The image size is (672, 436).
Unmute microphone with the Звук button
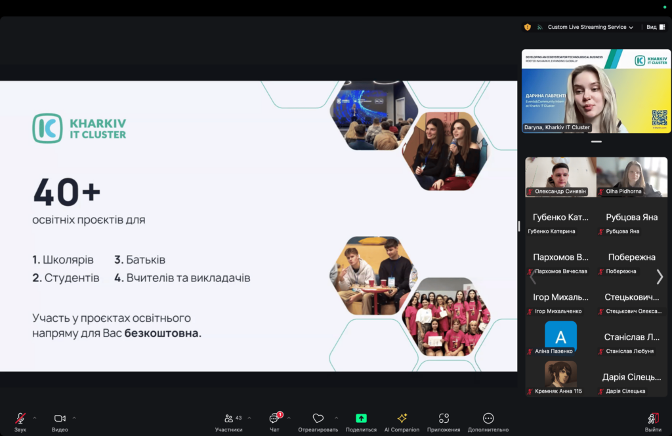pos(20,422)
